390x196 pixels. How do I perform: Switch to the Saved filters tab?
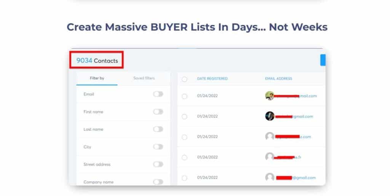coord(144,78)
